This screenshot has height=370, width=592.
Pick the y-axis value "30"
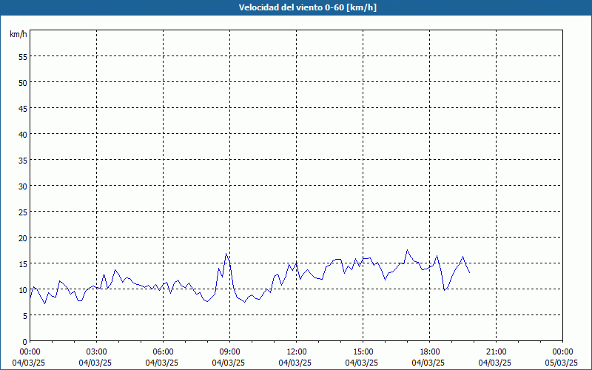tap(23, 186)
